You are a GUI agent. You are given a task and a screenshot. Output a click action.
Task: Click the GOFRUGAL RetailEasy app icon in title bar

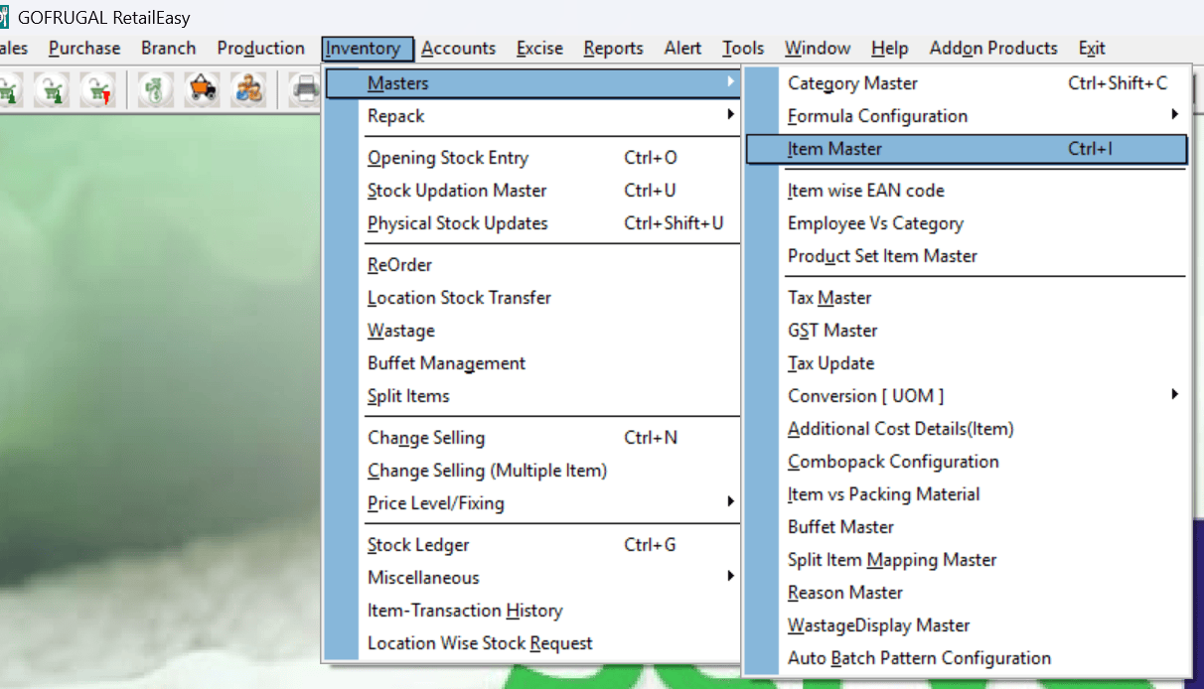click(5, 18)
